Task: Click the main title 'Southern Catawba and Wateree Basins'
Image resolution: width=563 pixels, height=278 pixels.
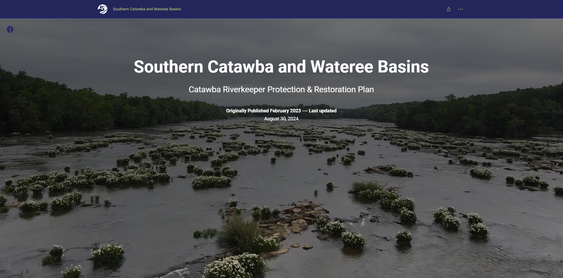Action: (x=281, y=67)
